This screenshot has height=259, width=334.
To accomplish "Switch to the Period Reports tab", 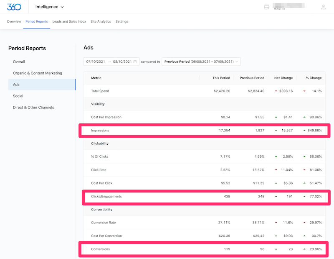I will point(36,21).
